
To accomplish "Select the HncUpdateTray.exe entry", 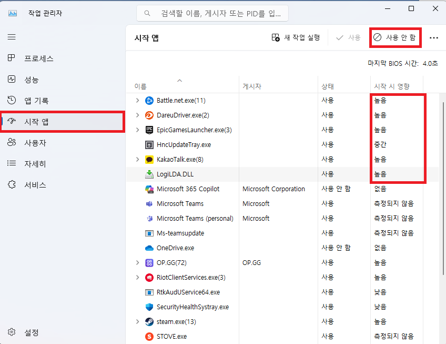I will pyautogui.click(x=184, y=145).
